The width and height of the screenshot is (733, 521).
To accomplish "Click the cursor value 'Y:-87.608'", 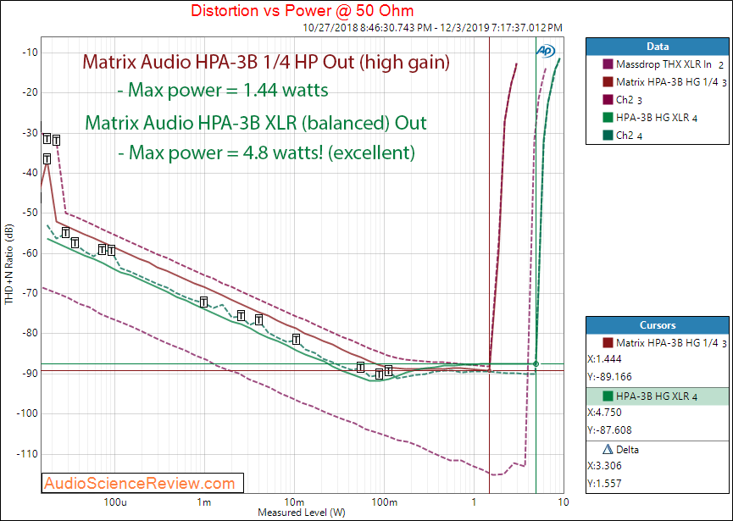I will click(x=609, y=430).
